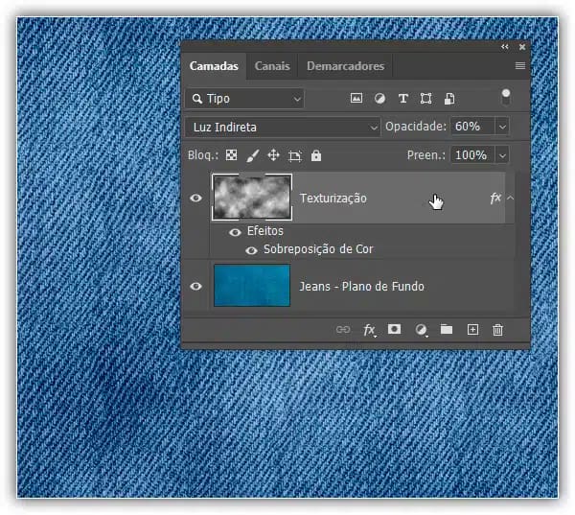Click the link layers chain icon
The height and width of the screenshot is (515, 575).
(343, 329)
